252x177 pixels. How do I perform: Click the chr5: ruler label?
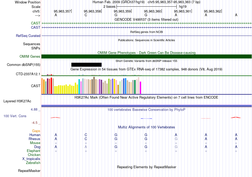[36, 11]
